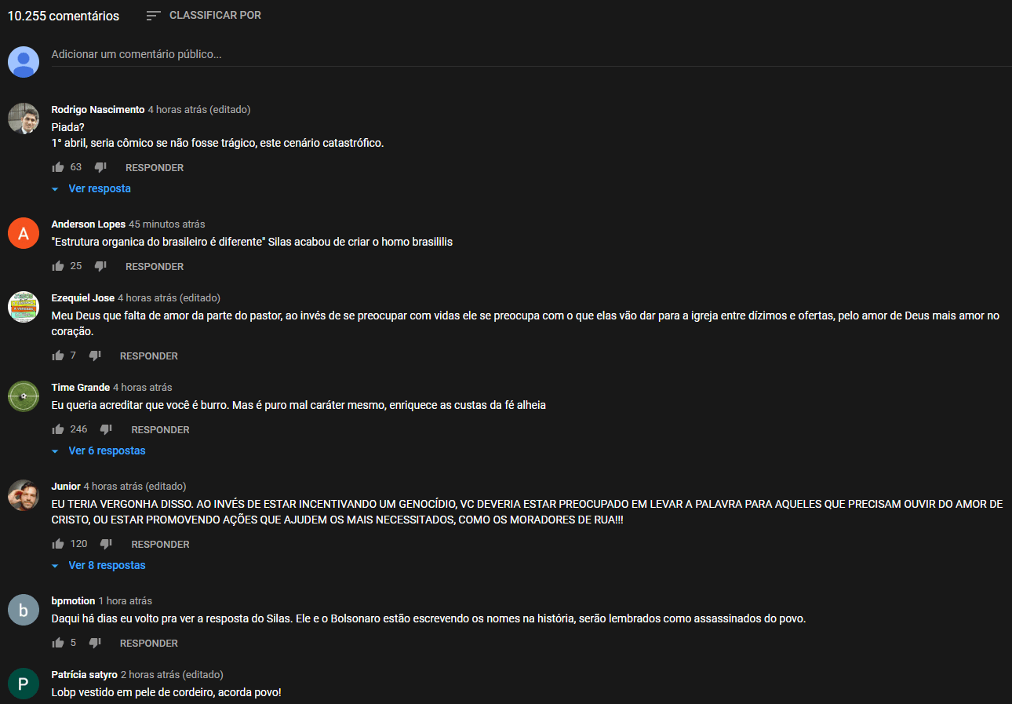Like Rodrigo Nascimento's comment
1012x704 pixels.
(x=57, y=167)
